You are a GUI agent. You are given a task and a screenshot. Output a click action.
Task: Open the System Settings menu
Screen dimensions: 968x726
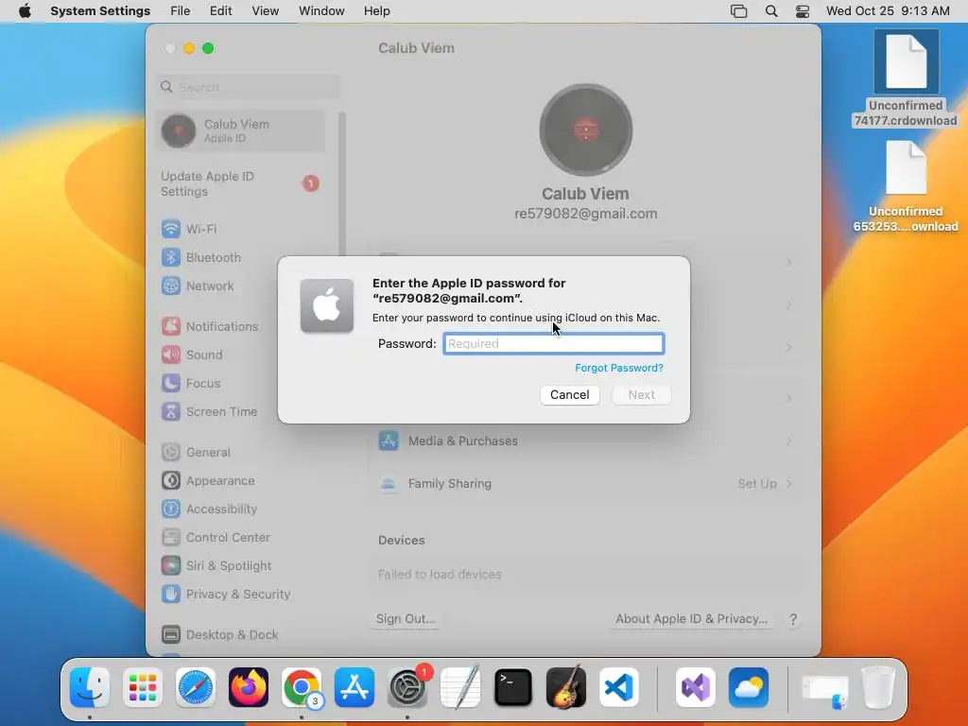tap(100, 11)
